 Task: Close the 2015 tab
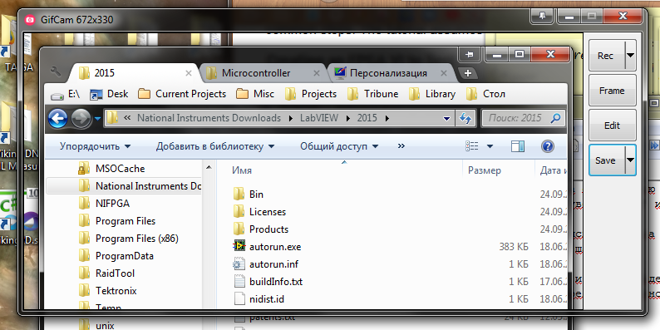coord(189,73)
